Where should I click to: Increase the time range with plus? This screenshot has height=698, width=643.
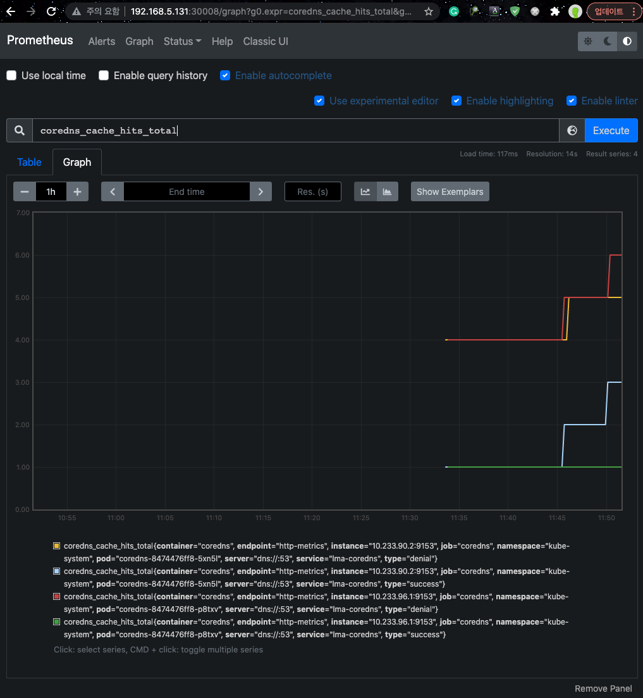point(77,191)
